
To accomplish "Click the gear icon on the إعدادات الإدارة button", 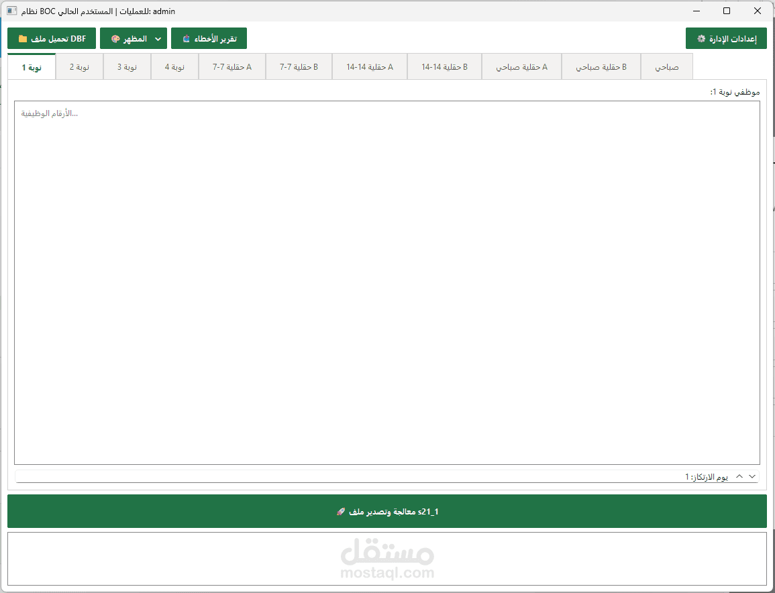I will 701,38.
